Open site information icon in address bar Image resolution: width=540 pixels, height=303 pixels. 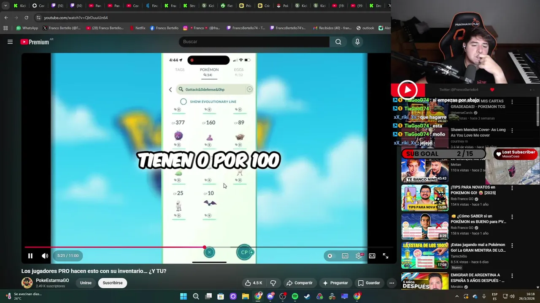coord(38,18)
